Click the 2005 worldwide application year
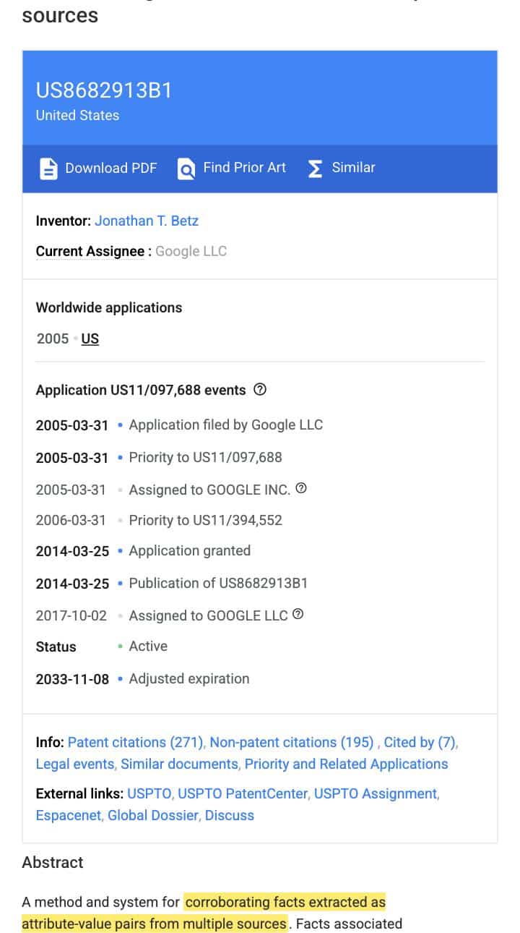Image resolution: width=520 pixels, height=933 pixels. click(53, 338)
